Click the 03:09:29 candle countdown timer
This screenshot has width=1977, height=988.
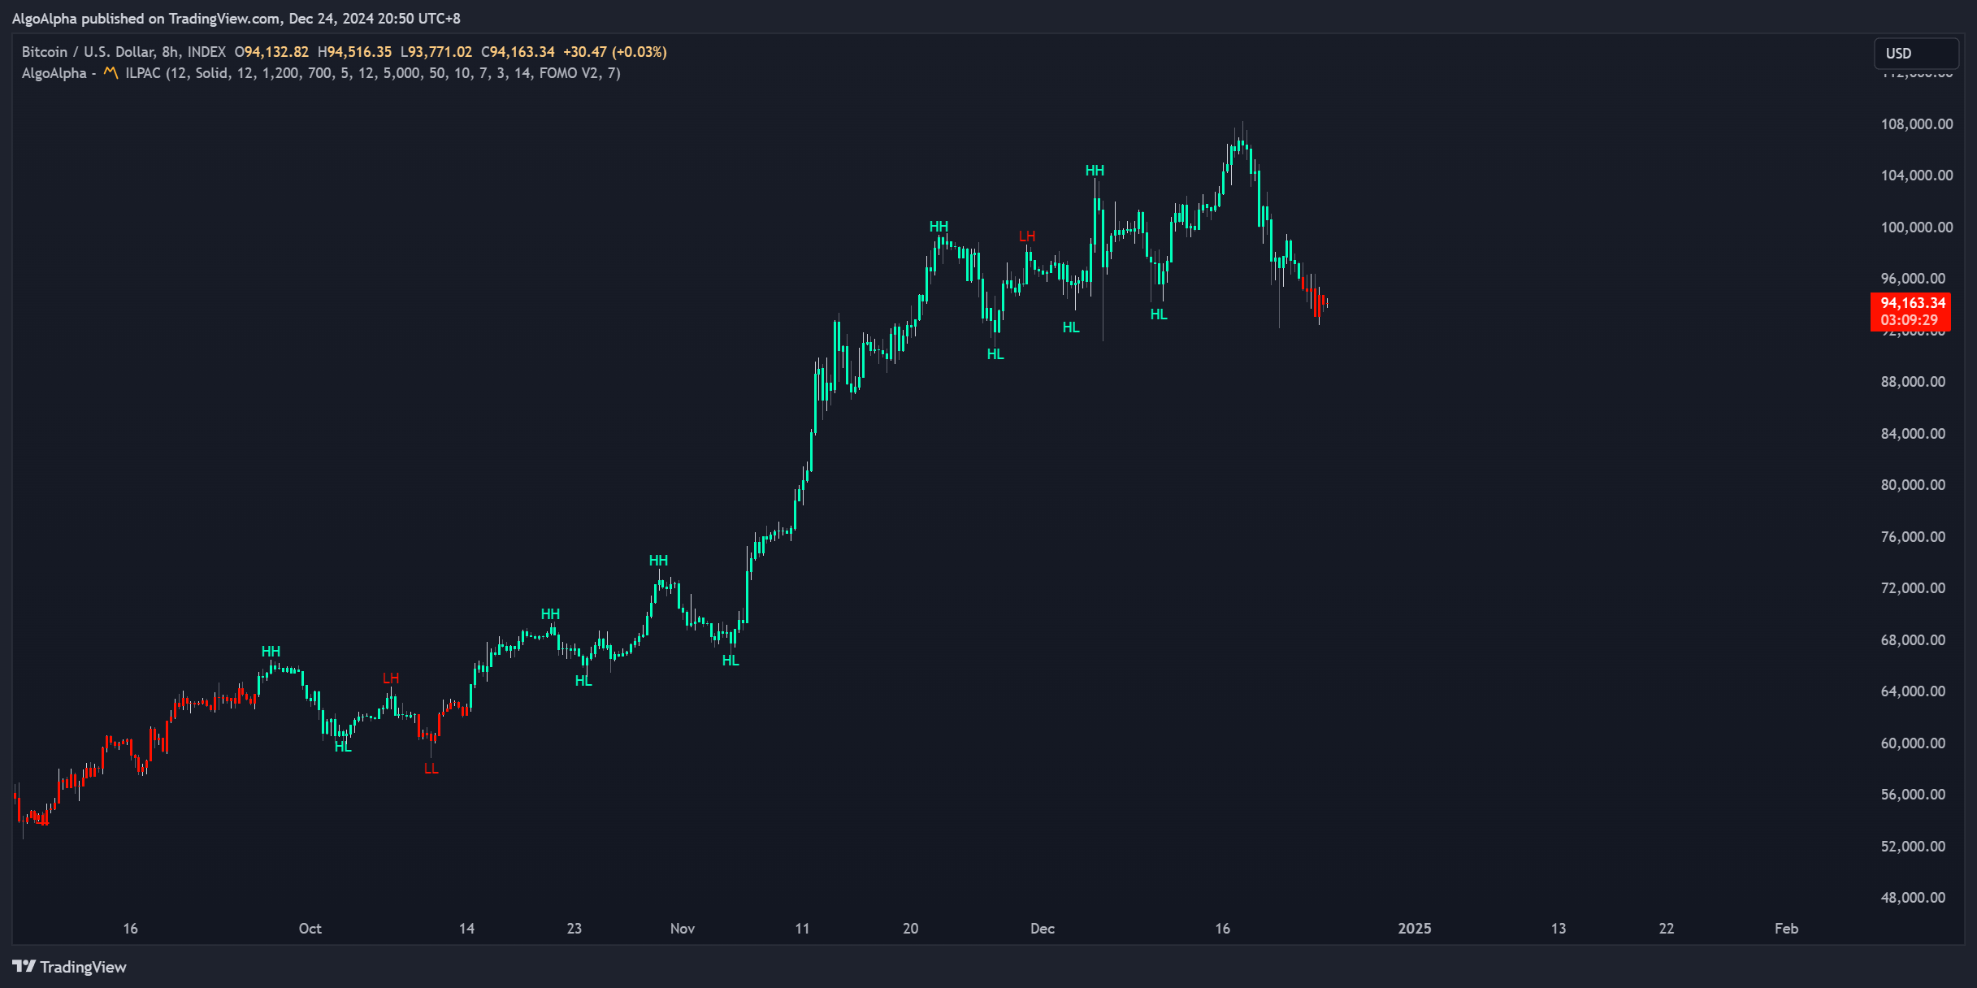[x=1909, y=320]
